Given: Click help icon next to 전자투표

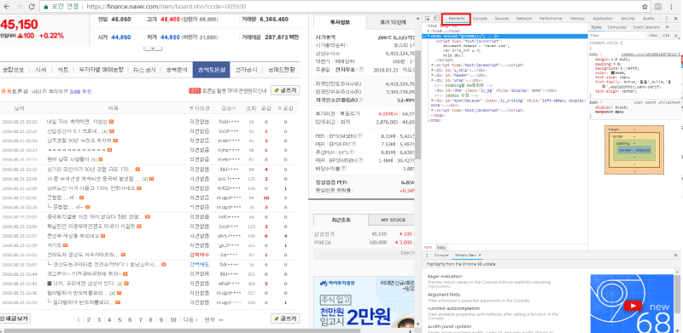Looking at the screenshot, I should point(361,70).
